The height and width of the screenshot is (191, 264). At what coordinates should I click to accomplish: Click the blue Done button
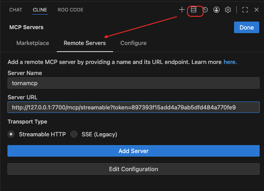tap(246, 27)
